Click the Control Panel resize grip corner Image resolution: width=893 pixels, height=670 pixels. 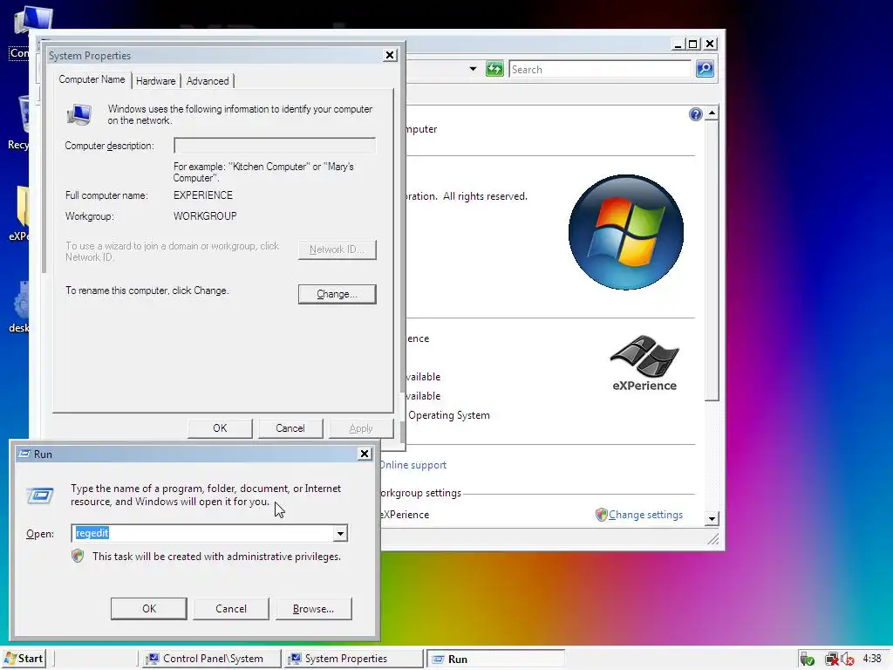tap(712, 539)
